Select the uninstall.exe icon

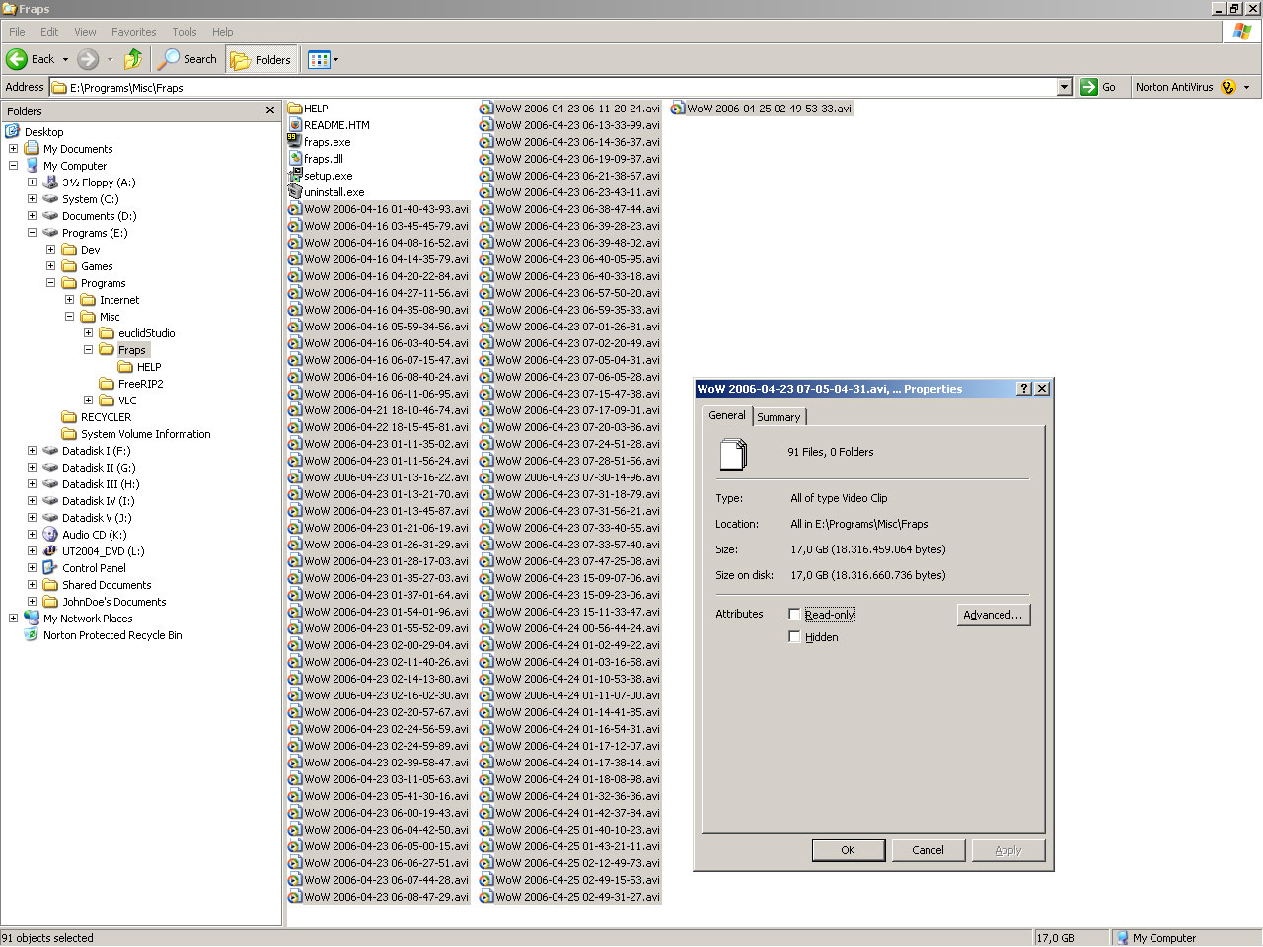click(294, 192)
